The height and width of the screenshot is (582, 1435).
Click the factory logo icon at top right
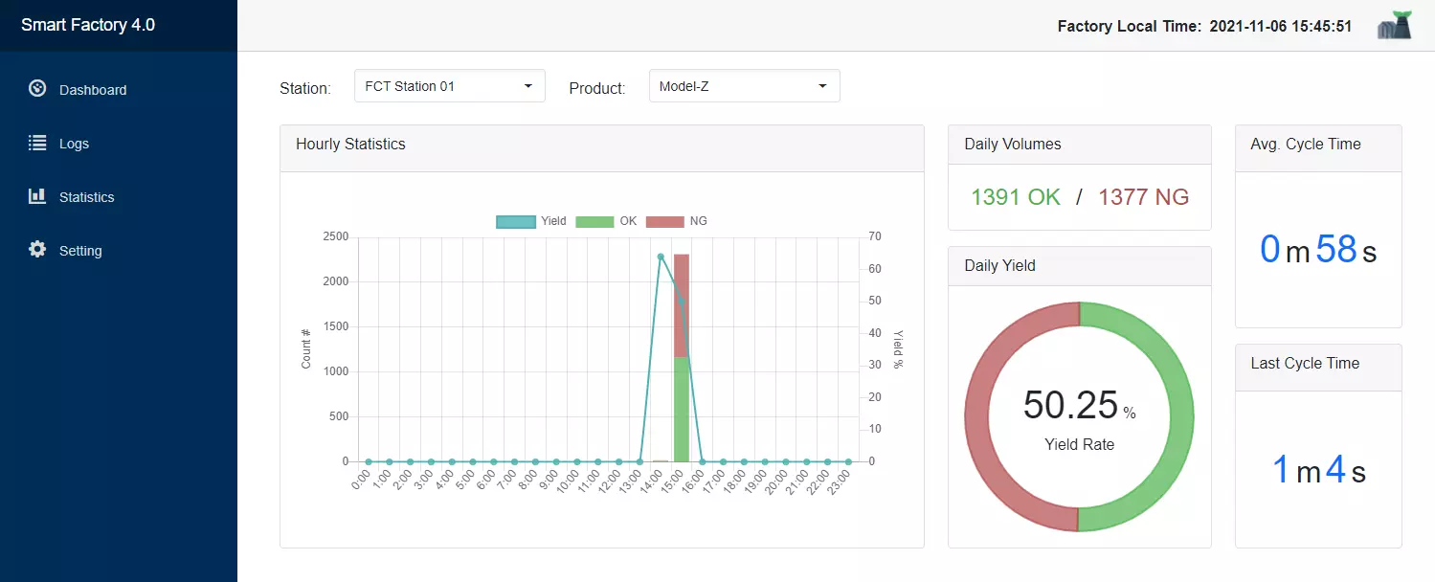(1395, 26)
